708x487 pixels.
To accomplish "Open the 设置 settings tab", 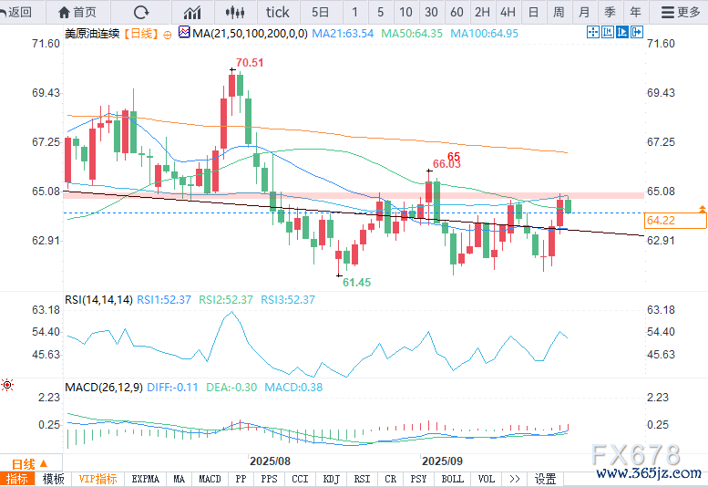I will click(545, 479).
